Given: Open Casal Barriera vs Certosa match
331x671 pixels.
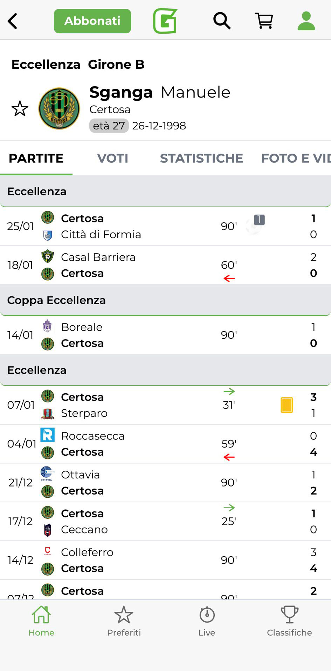Looking at the screenshot, I should click(x=140, y=265).
